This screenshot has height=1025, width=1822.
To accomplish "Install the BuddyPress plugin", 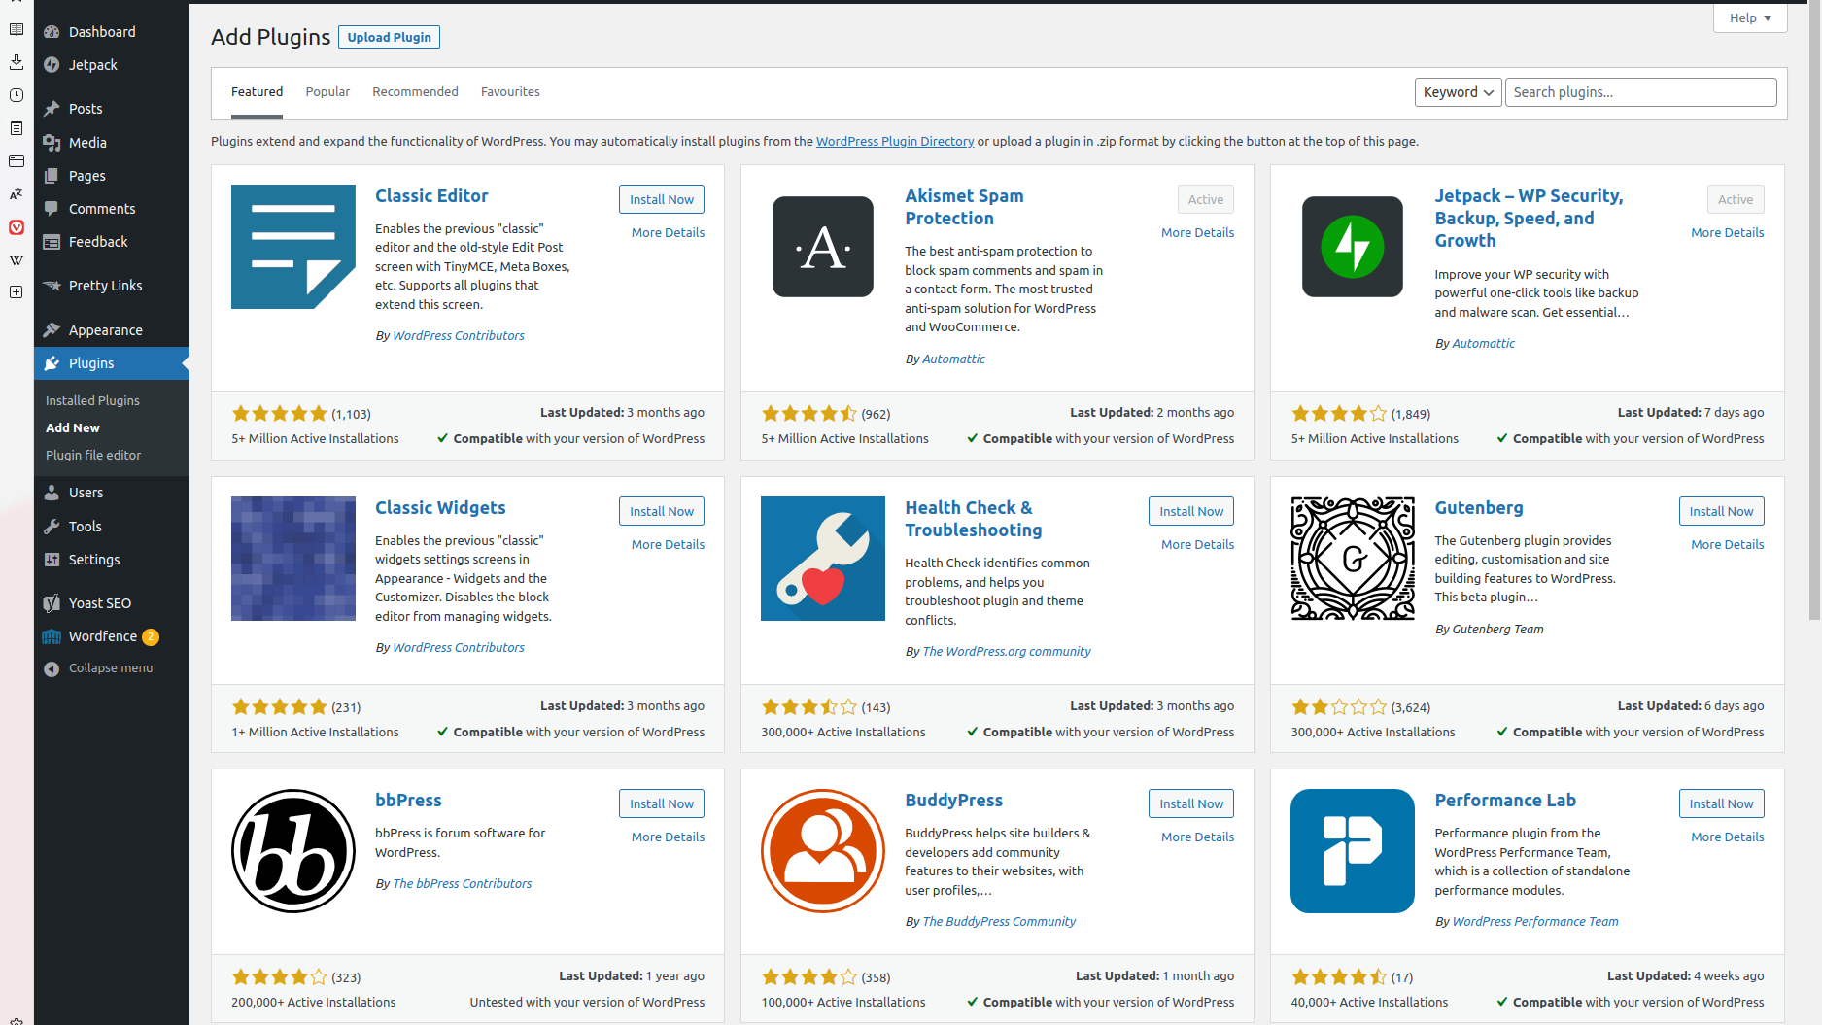I will tap(1191, 803).
